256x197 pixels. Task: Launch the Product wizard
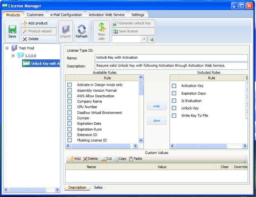pyautogui.click(x=39, y=31)
